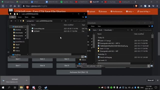Bookmark the current page
This screenshot has height=90, width=160.
tap(19, 6)
